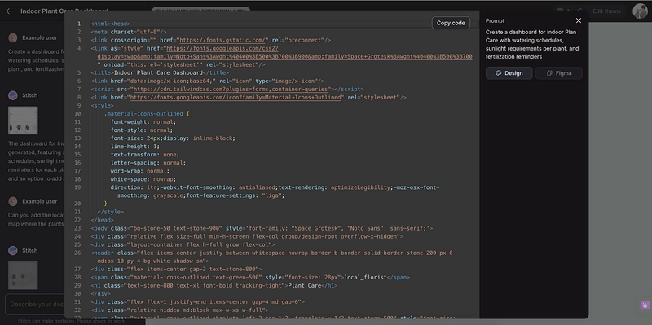Click the white-space: nowrap declaration
The height and width of the screenshot is (325, 652).
tap(143, 179)
